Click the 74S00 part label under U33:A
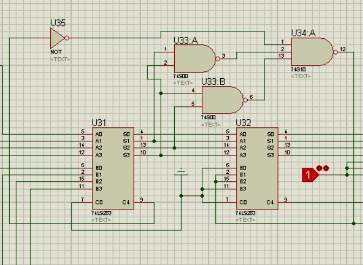 pos(180,76)
